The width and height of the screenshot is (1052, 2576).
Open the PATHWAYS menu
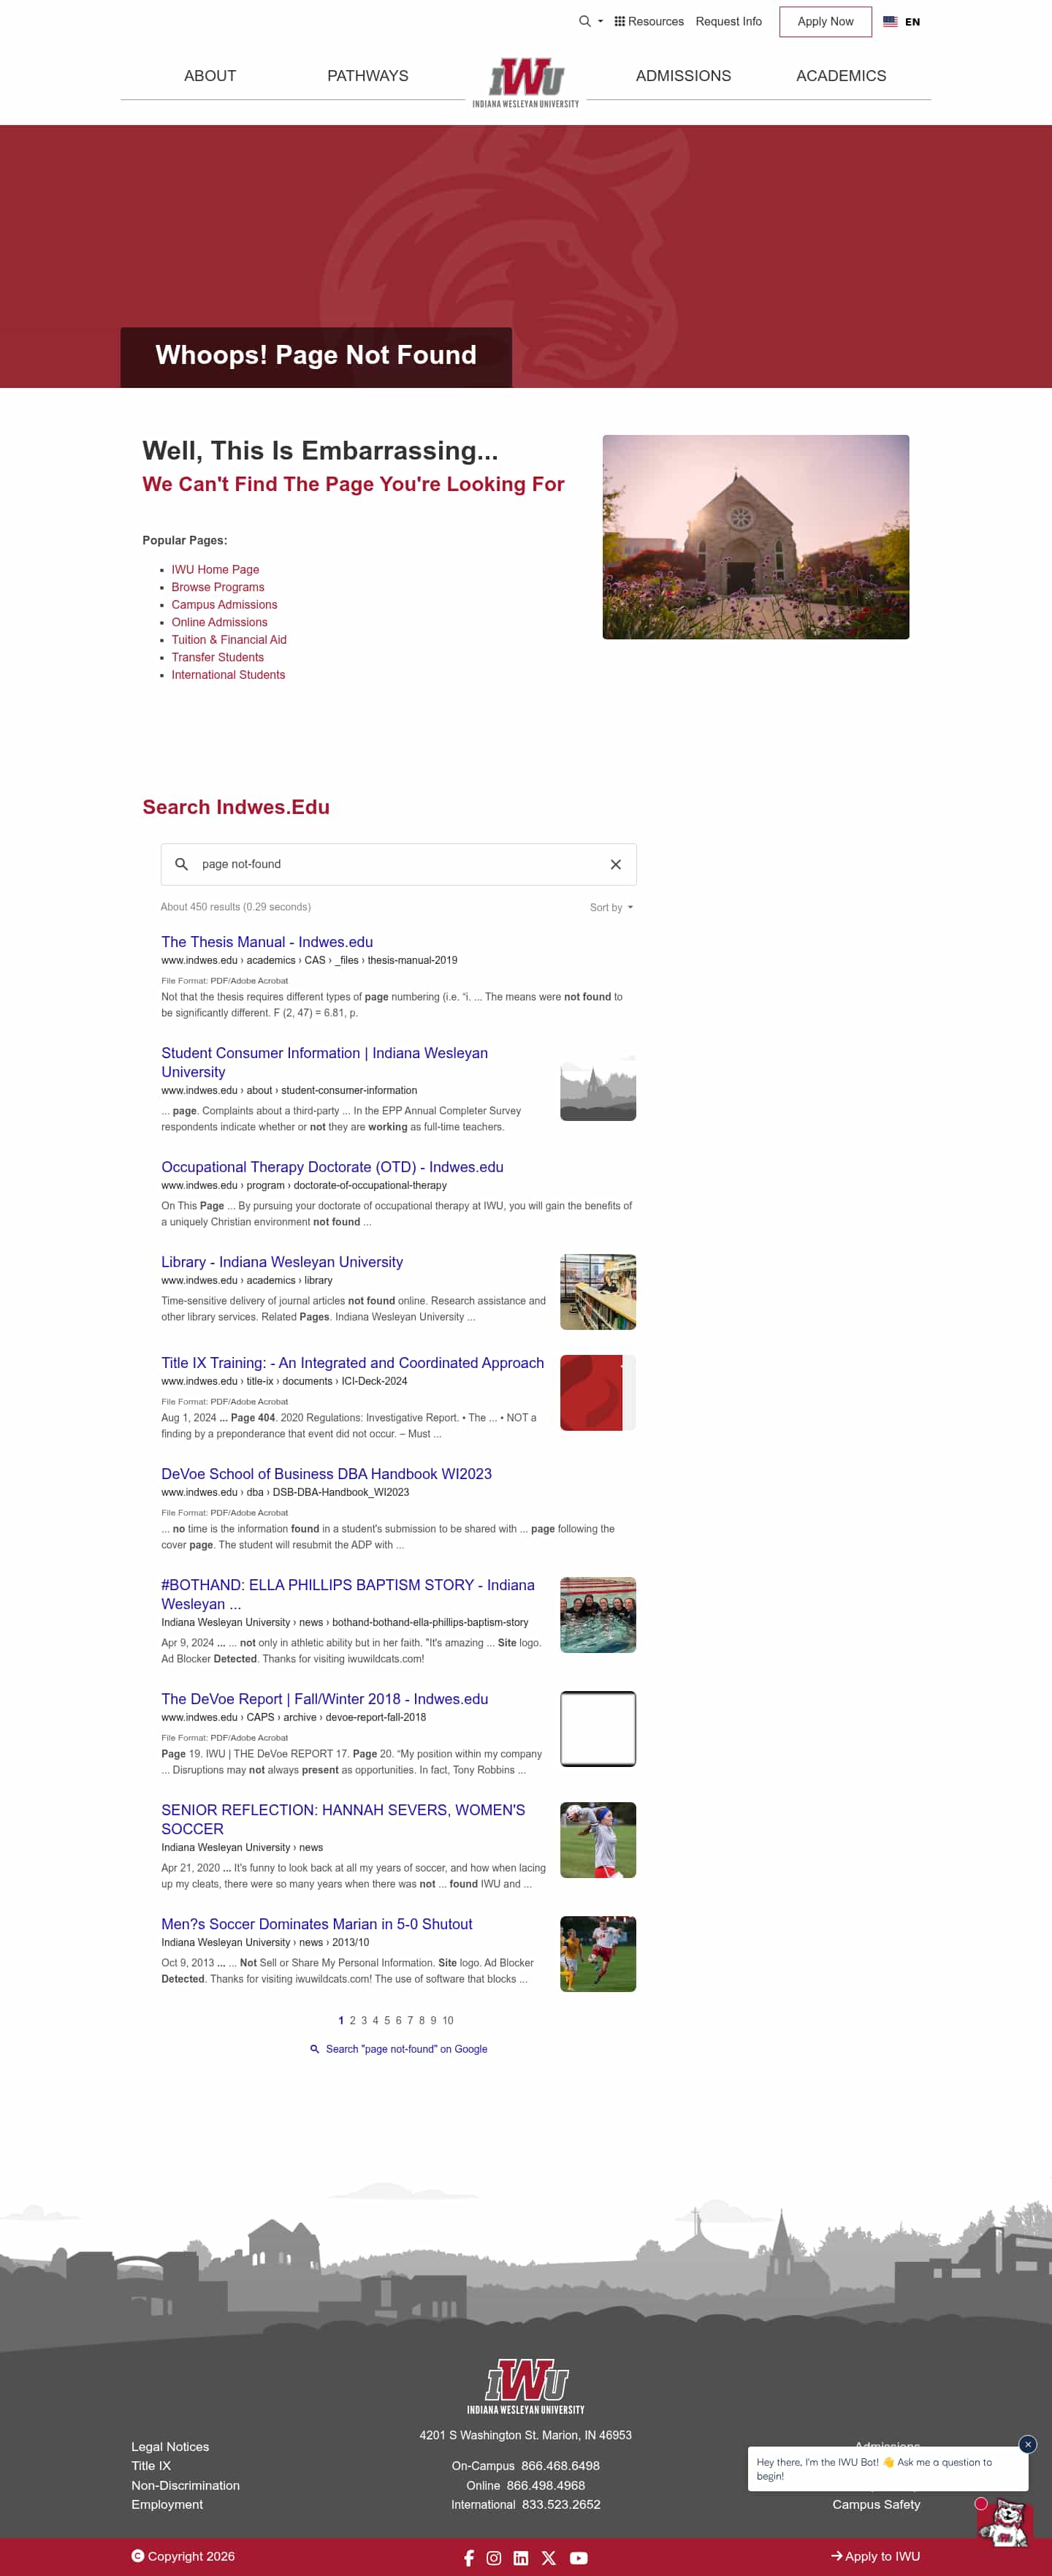tap(368, 76)
